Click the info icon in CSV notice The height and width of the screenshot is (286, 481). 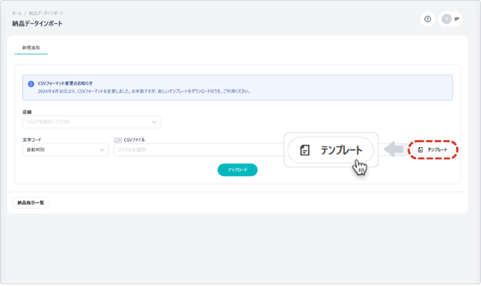tap(31, 84)
